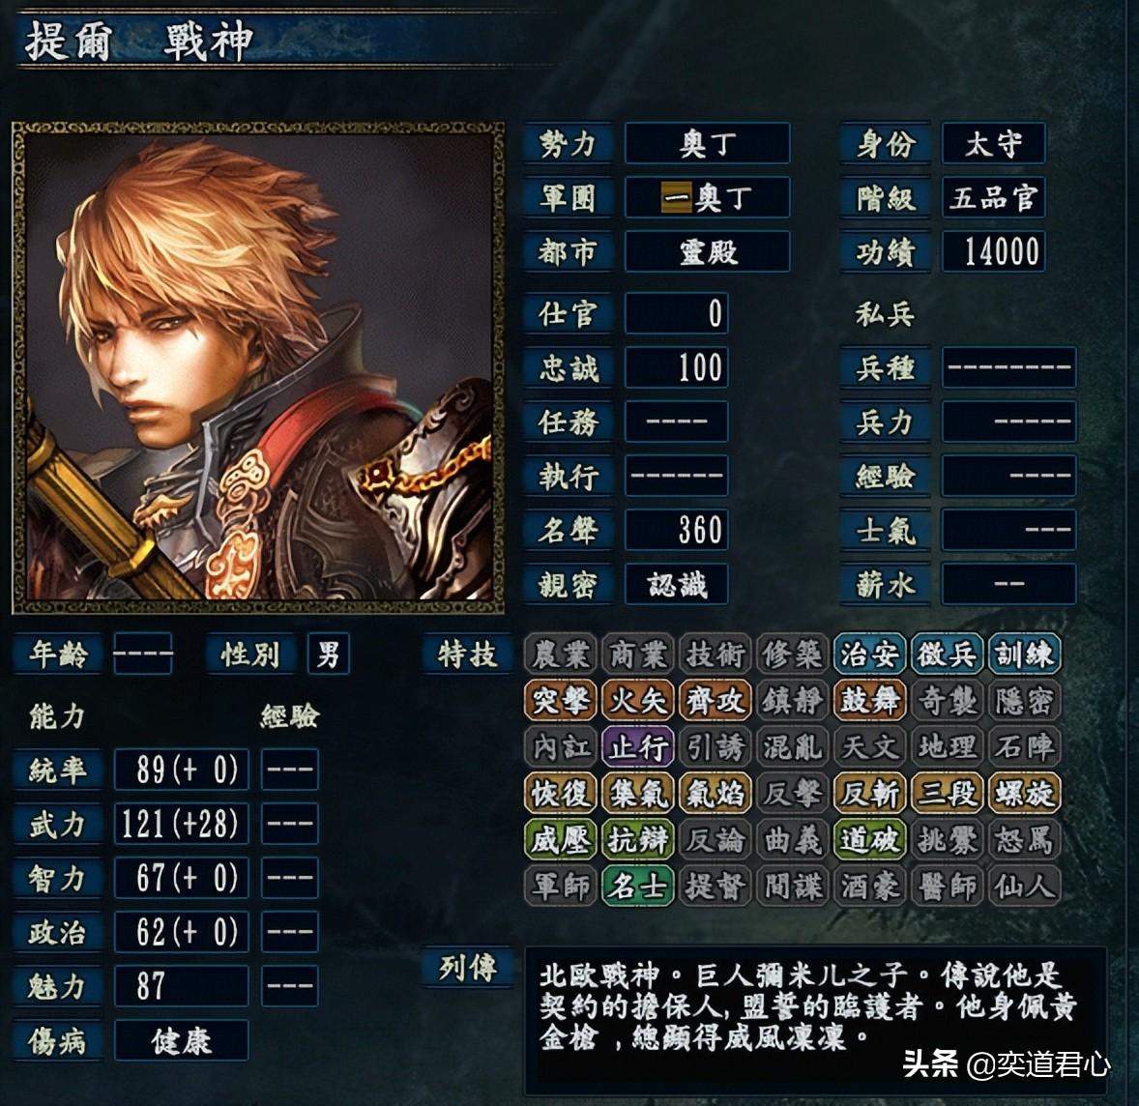This screenshot has width=1139, height=1106.
Task: Select the 名士 skill badge
Action: (638, 886)
